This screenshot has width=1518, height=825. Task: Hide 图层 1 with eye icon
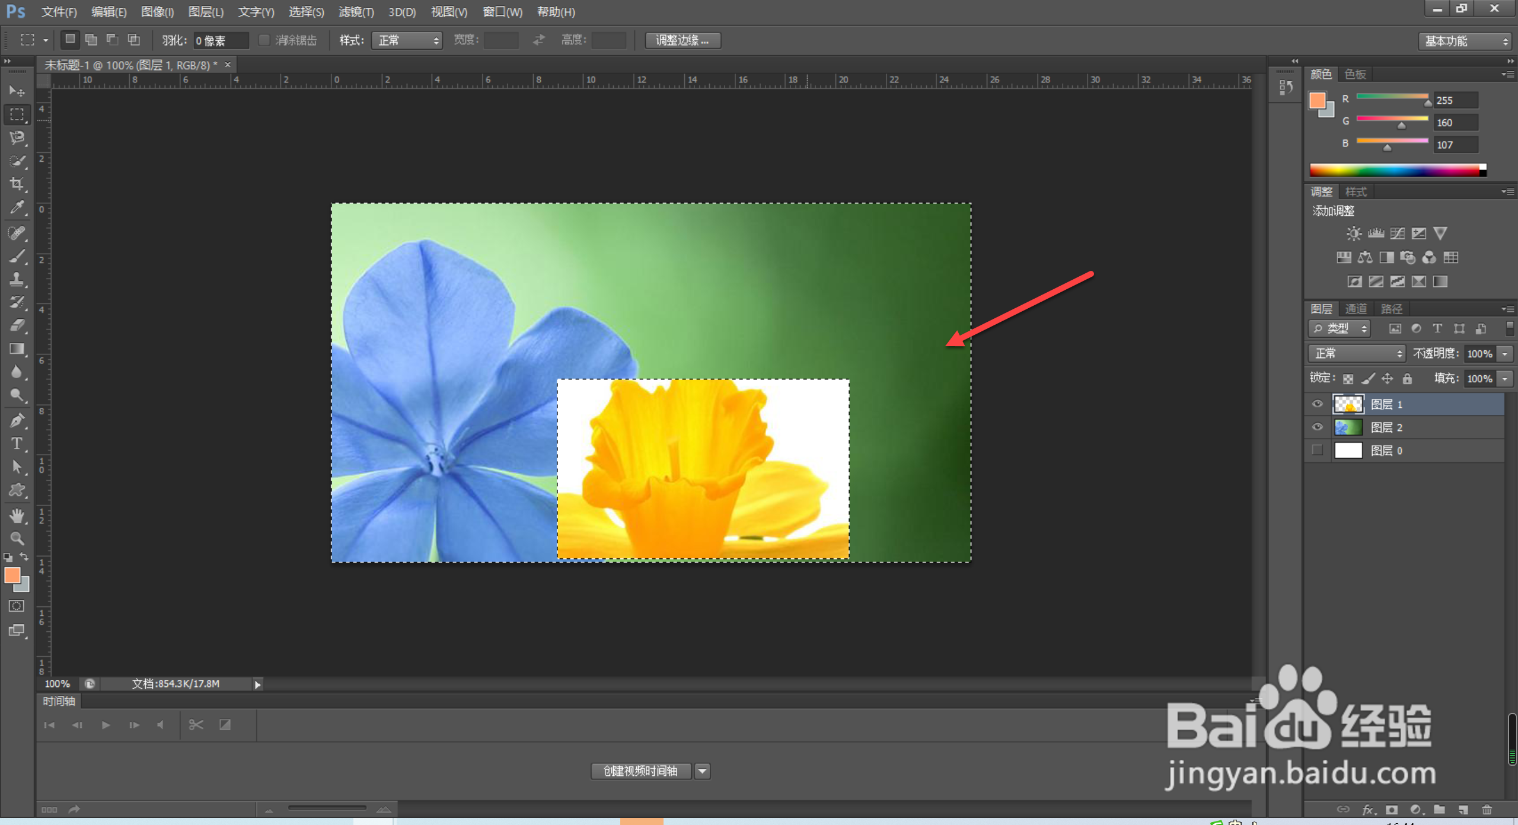(x=1317, y=404)
